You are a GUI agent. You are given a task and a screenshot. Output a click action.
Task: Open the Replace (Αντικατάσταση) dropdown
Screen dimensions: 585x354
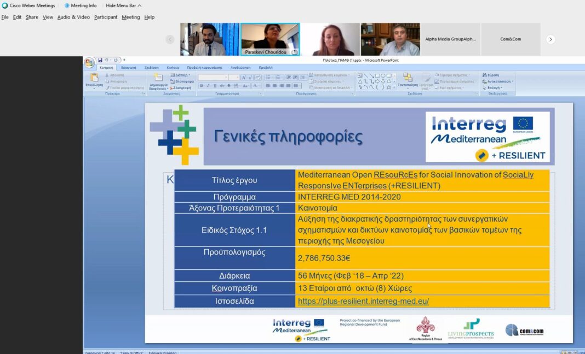pyautogui.click(x=498, y=81)
